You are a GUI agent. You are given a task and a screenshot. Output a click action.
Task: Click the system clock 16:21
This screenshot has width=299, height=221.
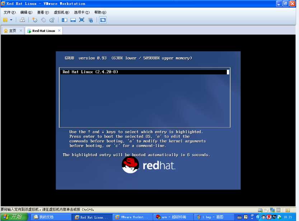point(288,217)
